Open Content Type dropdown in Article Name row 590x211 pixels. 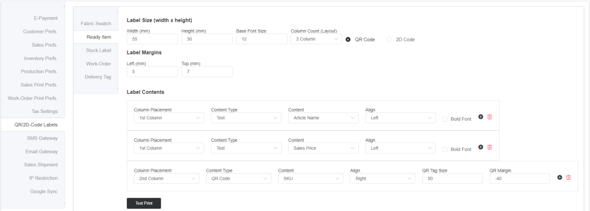[246, 118]
